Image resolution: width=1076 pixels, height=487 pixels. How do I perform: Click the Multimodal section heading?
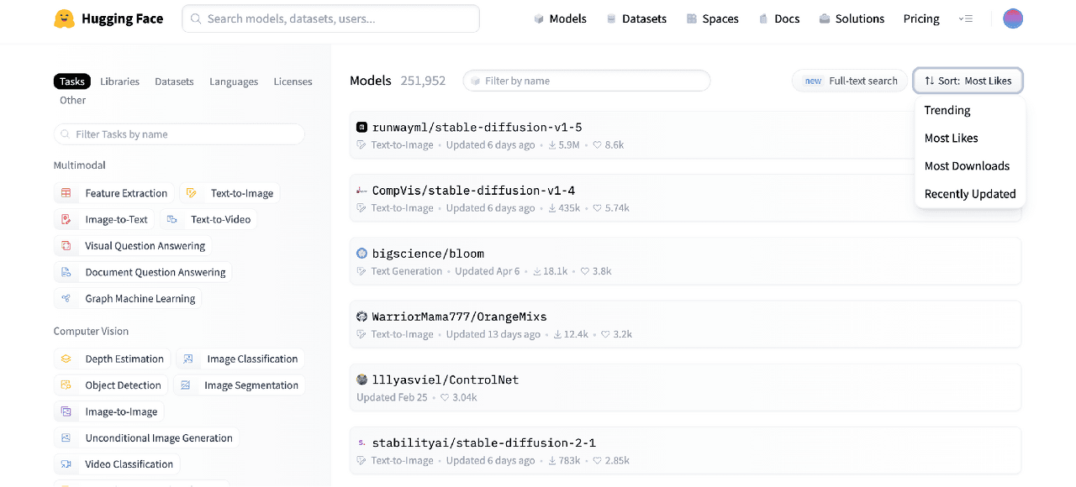80,165
